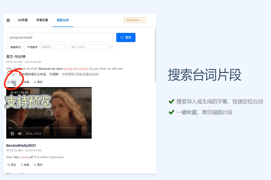Mute the video volume speaker icon

[20, 133]
